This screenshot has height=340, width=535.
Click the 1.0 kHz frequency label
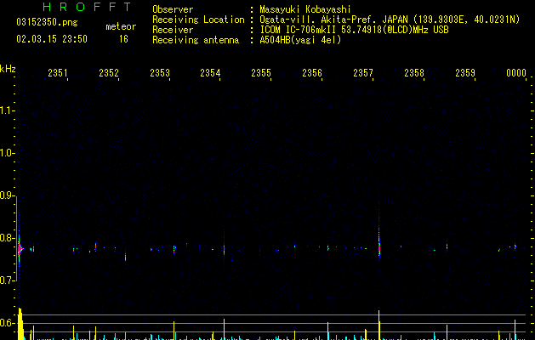point(7,153)
